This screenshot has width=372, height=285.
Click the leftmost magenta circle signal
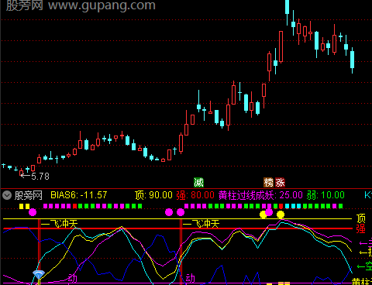[33, 212]
